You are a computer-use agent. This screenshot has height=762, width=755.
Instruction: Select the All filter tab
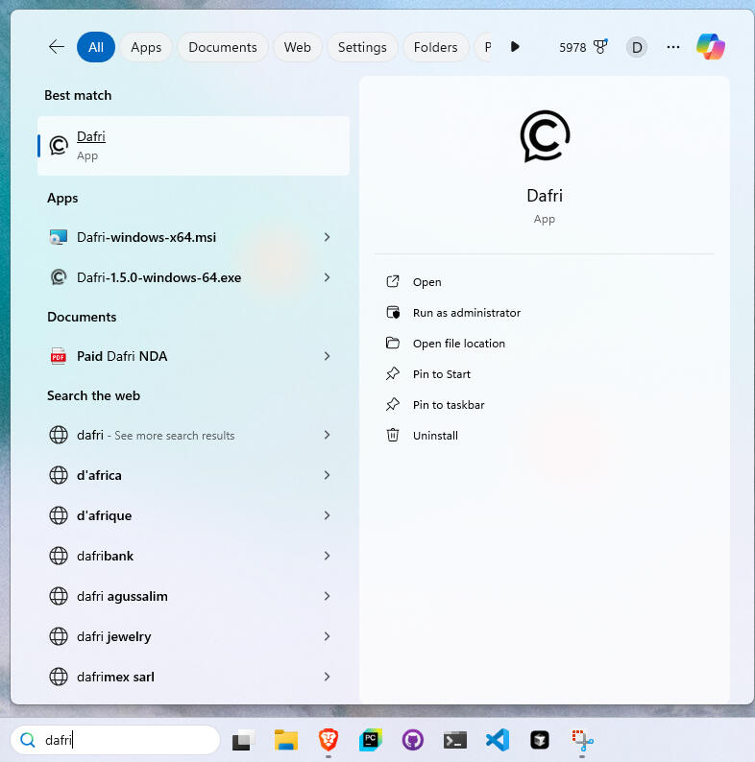click(96, 47)
